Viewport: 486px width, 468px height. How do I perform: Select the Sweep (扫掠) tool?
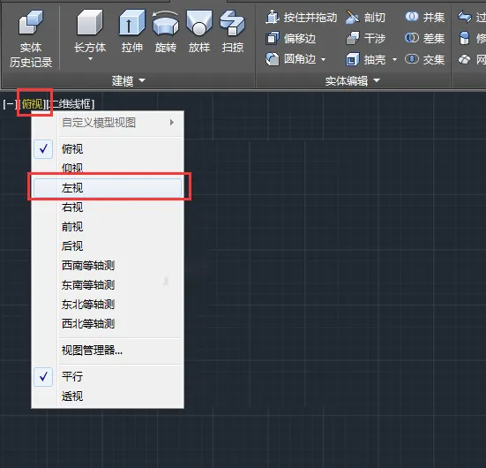233,32
